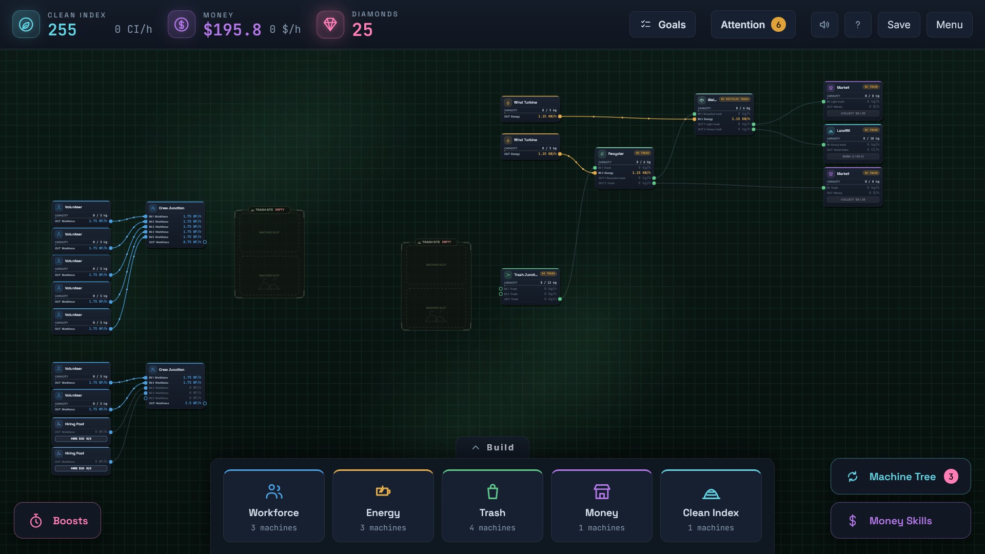The width and height of the screenshot is (985, 554).
Task: Click the Trash Junction capacity bar
Action: tap(530, 285)
